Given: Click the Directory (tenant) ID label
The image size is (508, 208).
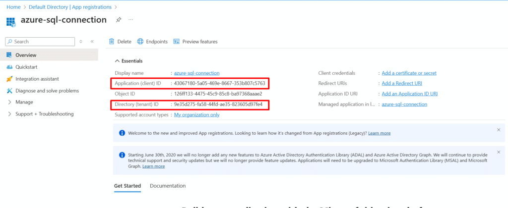Looking at the screenshot, I should point(136,104).
